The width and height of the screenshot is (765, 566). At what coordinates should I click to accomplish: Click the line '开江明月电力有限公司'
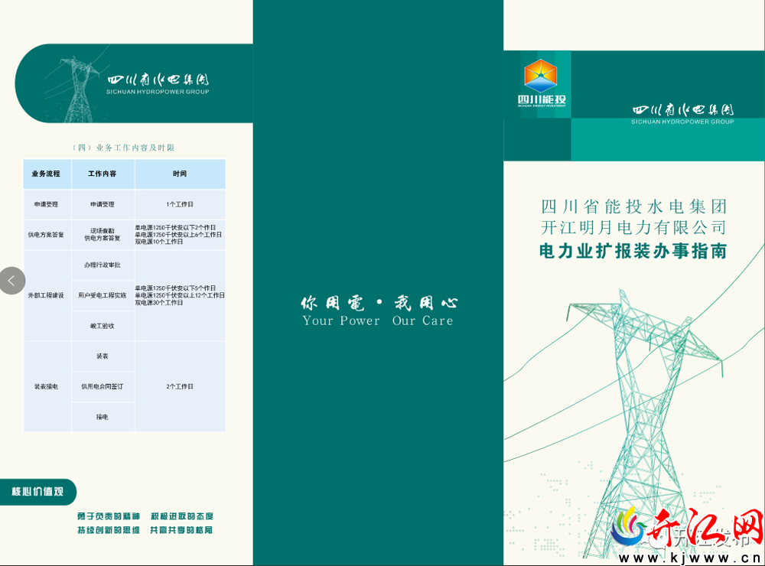pos(633,228)
